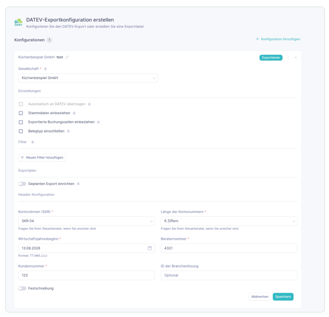329x317 pixels.
Task: Collapse the configuration panel with chevron
Action: point(296,57)
